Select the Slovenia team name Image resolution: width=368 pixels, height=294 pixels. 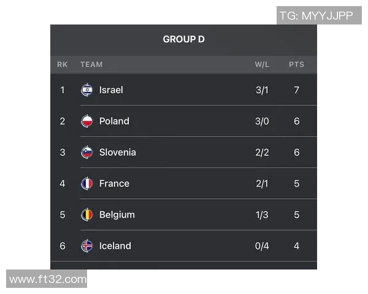click(118, 153)
